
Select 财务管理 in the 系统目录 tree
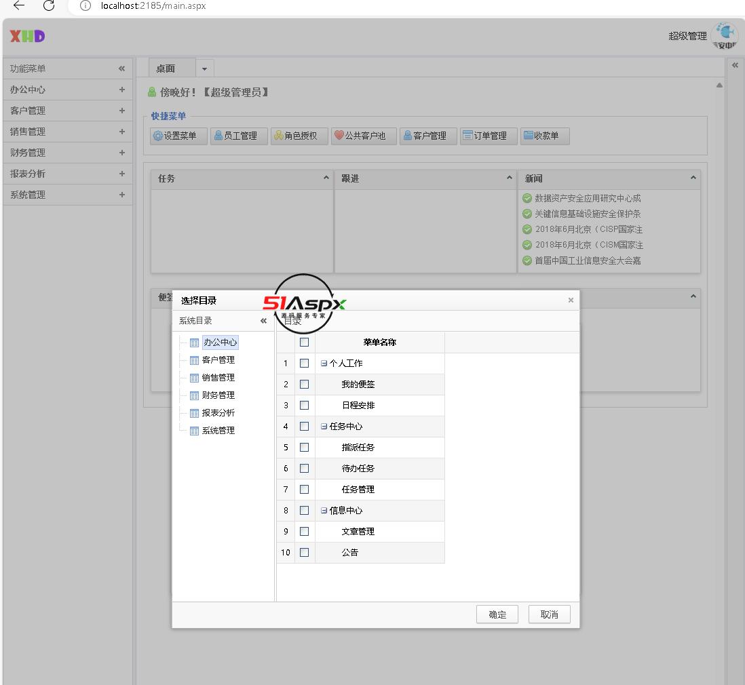(x=218, y=395)
